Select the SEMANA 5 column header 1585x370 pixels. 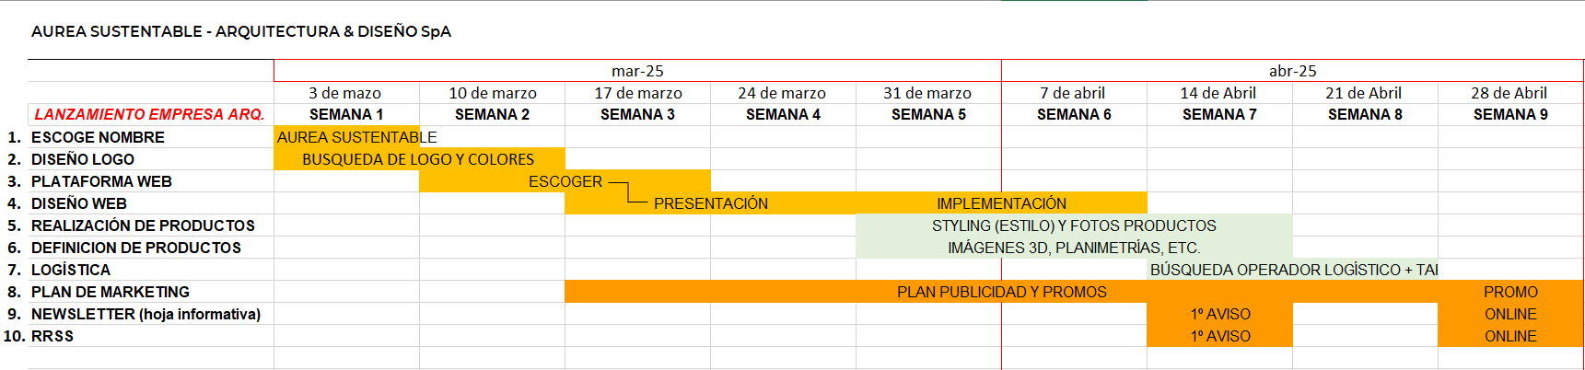point(928,114)
